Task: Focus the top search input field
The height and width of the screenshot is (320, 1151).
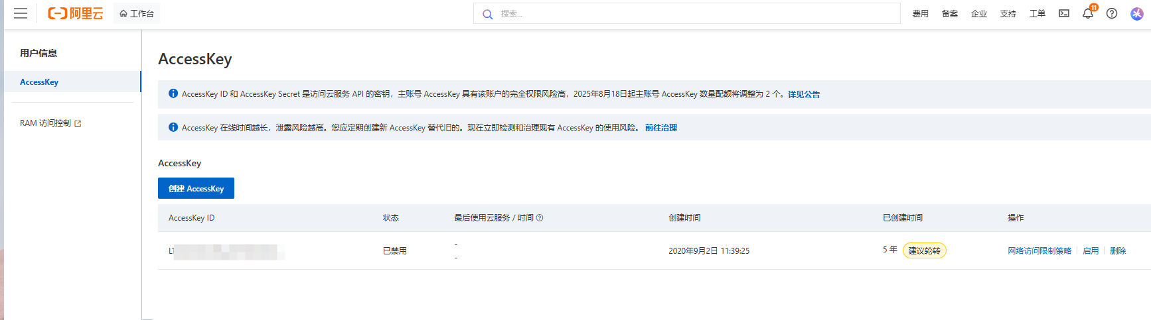Action: (x=690, y=14)
